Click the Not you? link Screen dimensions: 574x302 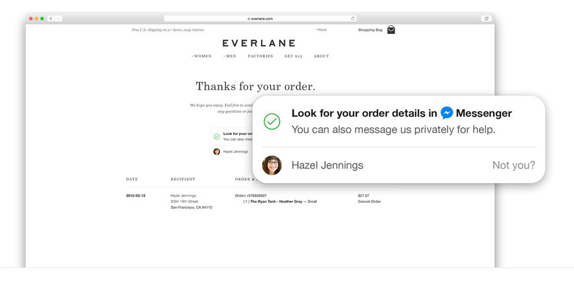click(514, 165)
